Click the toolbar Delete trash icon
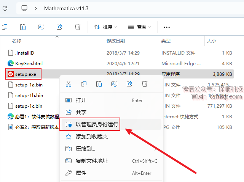The image size is (244, 182). click(78, 27)
